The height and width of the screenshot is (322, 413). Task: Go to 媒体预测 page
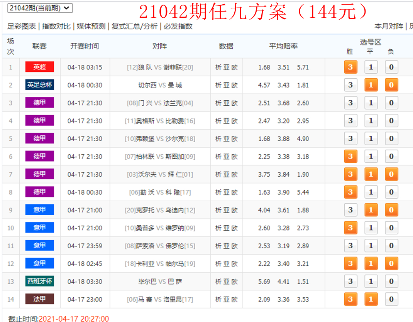point(91,26)
